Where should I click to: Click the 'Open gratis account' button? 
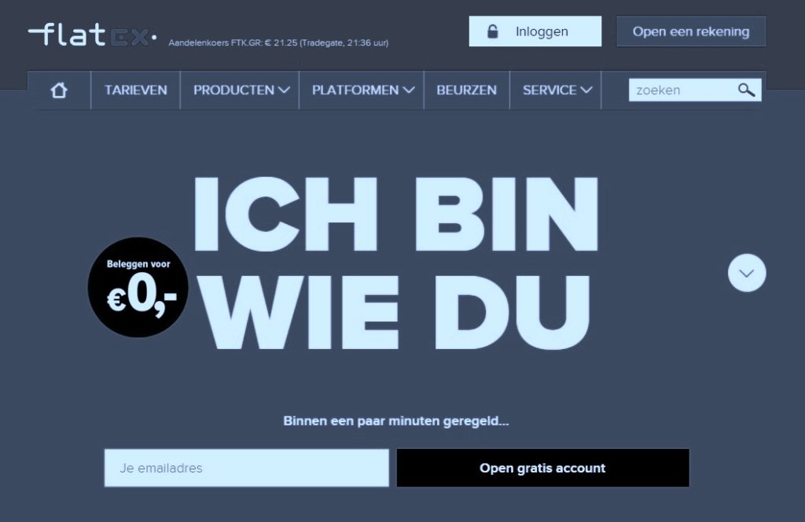coord(542,468)
